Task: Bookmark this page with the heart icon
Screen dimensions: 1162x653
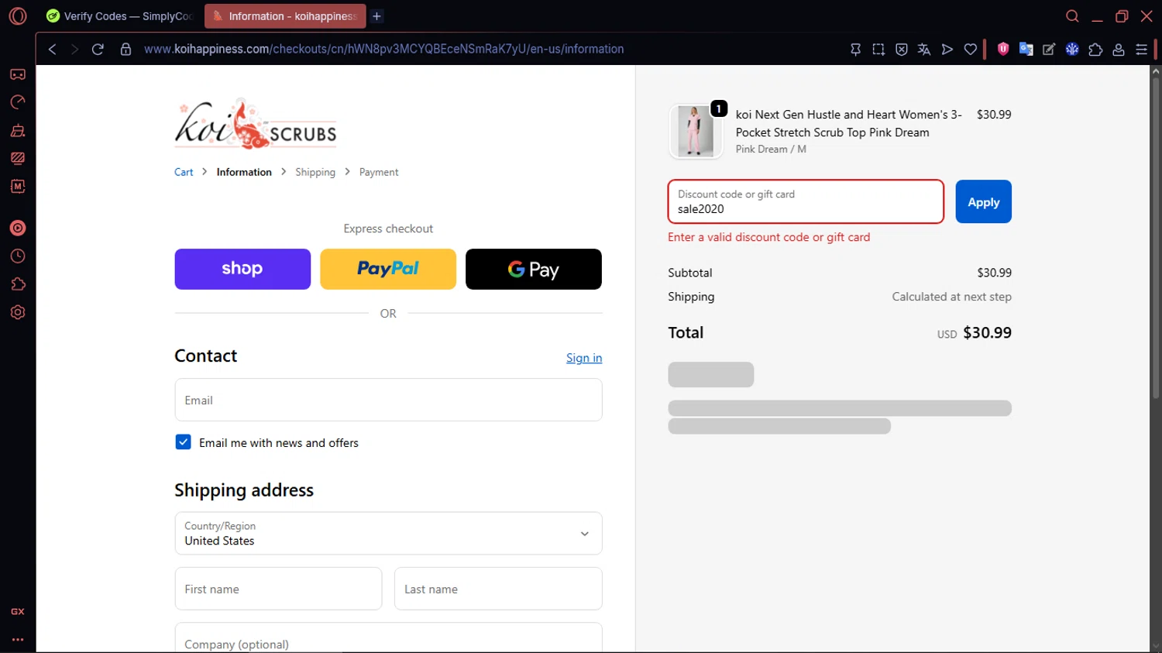Action: (x=971, y=49)
